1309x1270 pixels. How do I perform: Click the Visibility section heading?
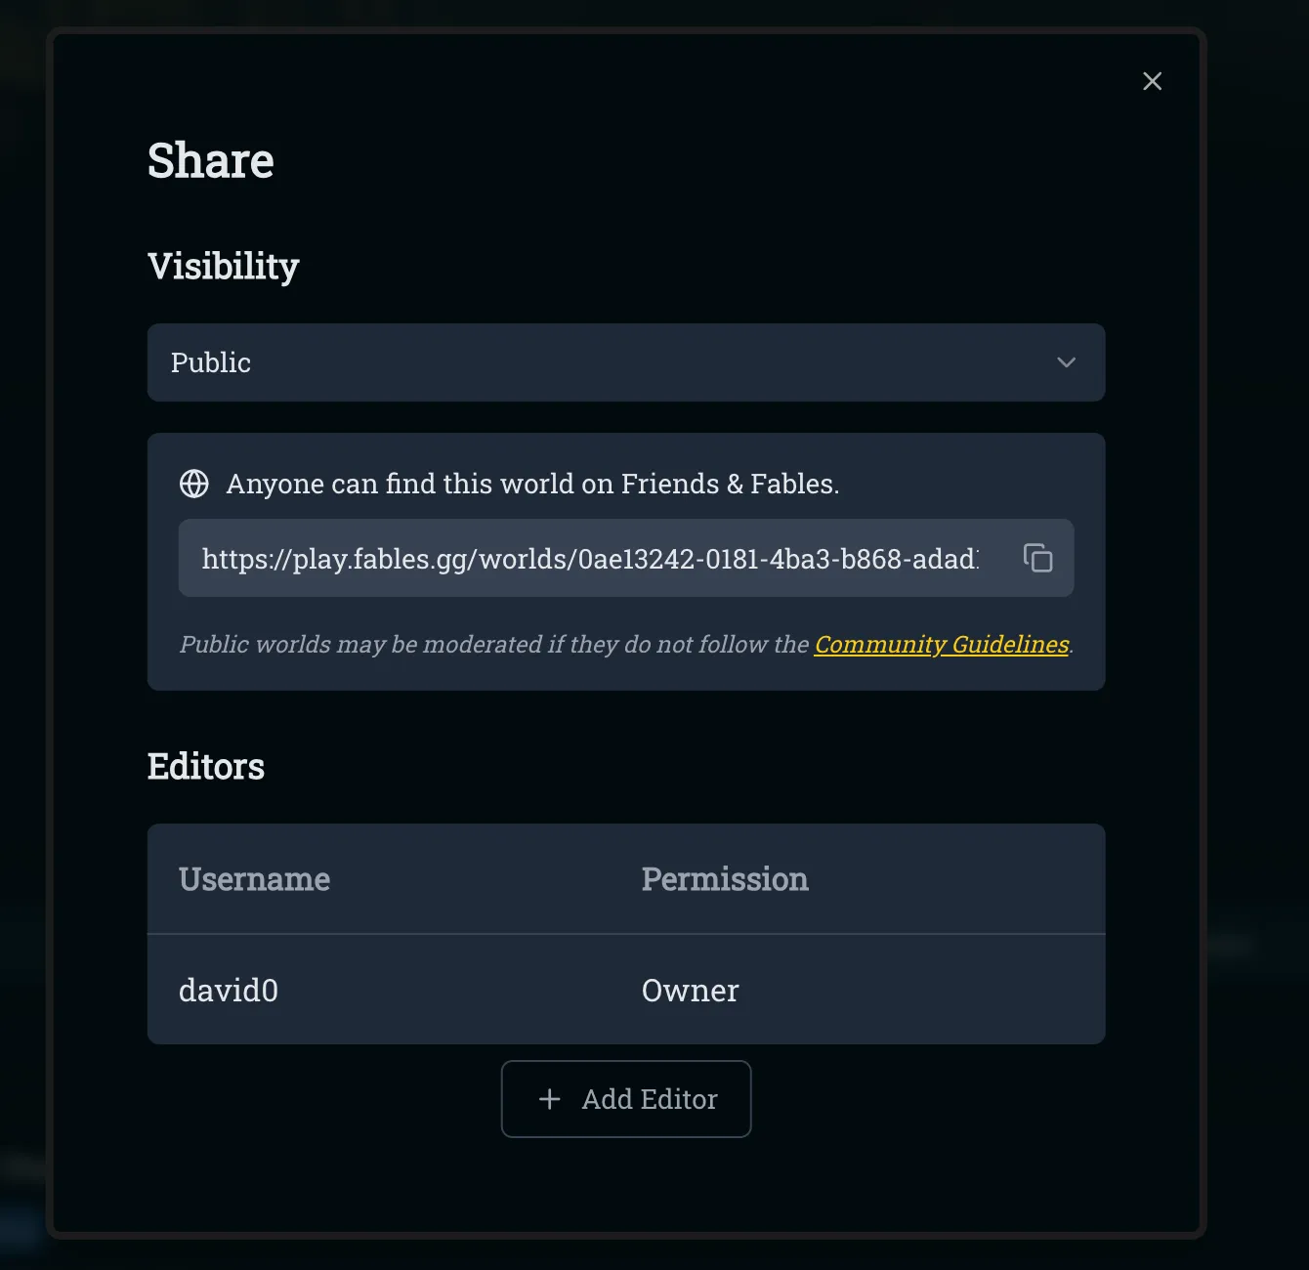(224, 266)
